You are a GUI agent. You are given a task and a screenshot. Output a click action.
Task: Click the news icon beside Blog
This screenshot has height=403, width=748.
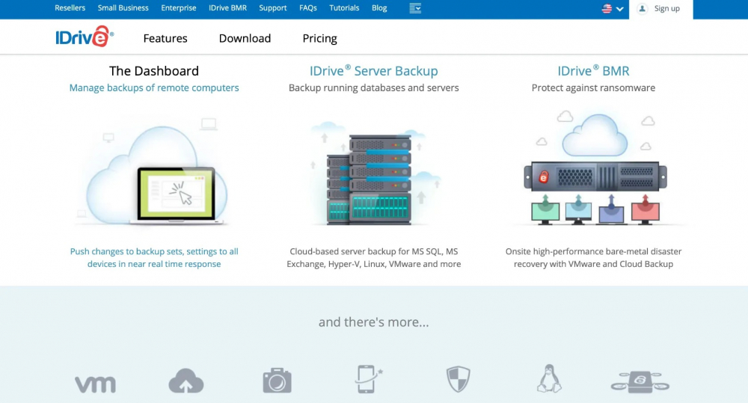coord(416,8)
